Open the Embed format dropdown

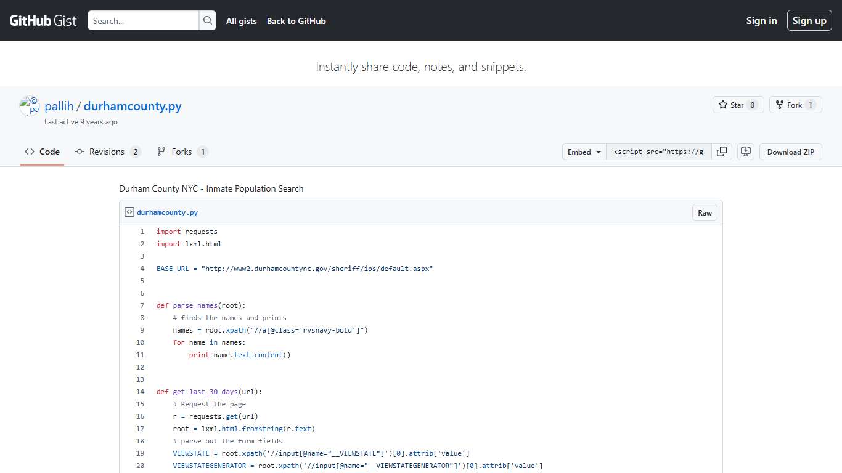(583, 152)
